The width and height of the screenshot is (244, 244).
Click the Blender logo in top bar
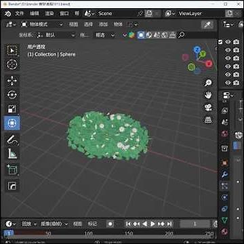(x=7, y=14)
